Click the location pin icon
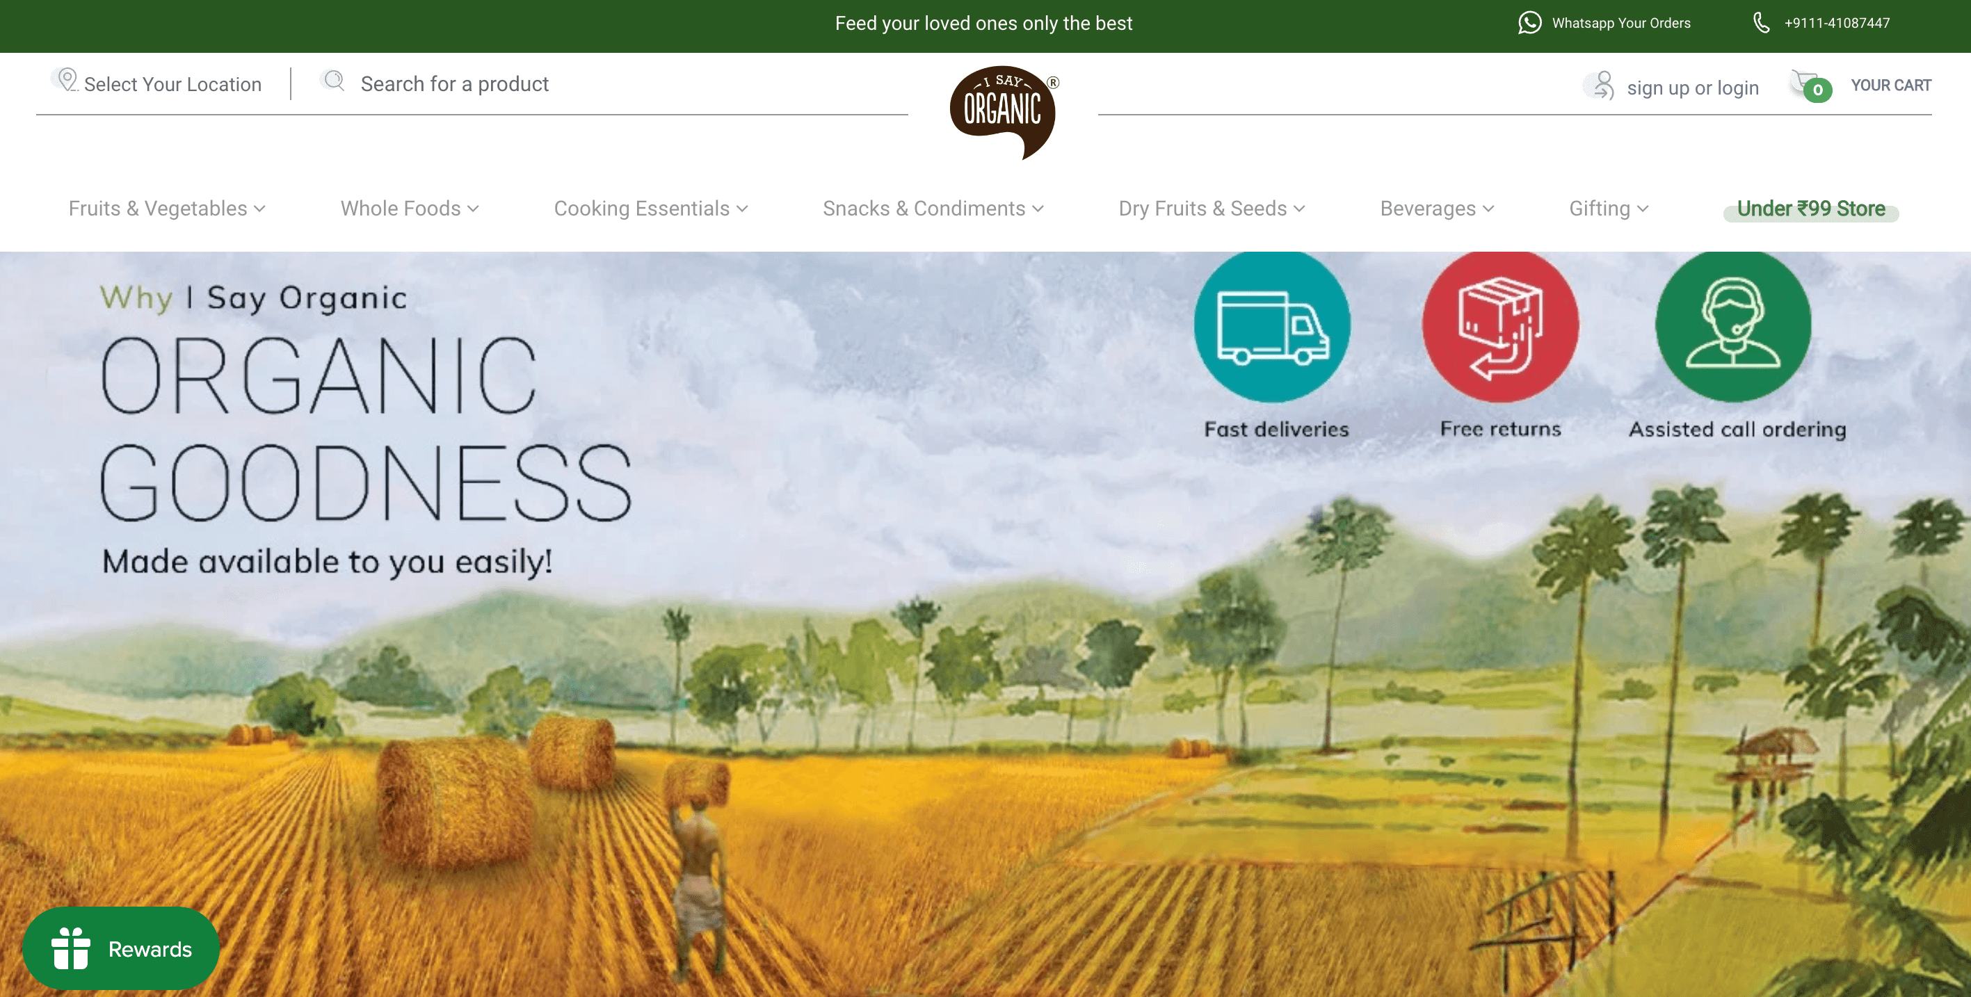 (67, 79)
